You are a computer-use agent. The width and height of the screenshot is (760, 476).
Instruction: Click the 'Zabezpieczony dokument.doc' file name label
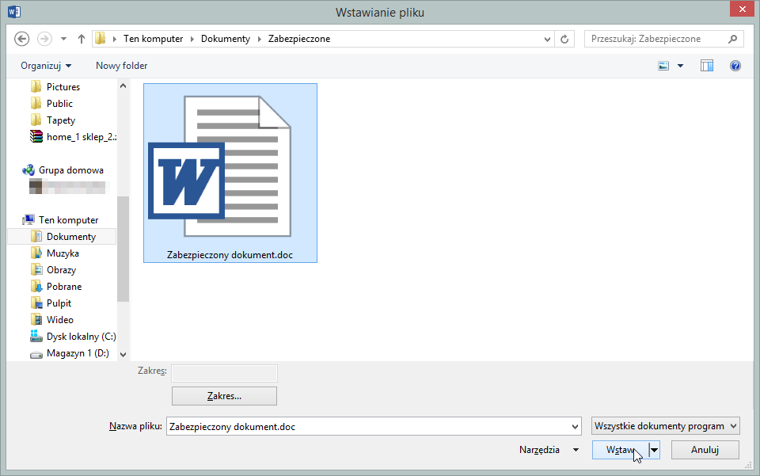230,255
